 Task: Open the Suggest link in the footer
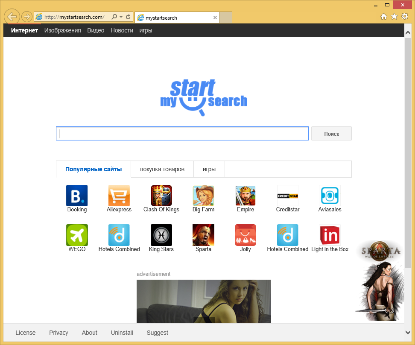coord(157,333)
